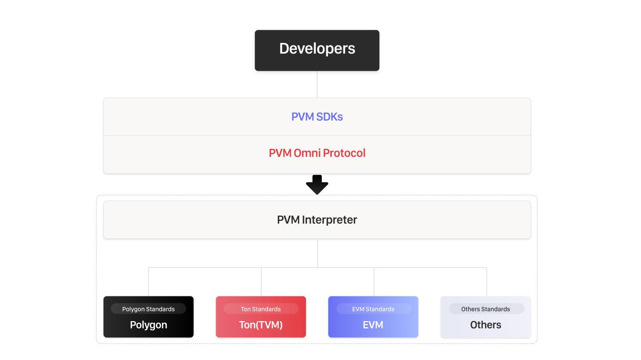Viewport: 641px width, 360px height.
Task: Click the Polygon Standards pill label
Action: (x=148, y=309)
